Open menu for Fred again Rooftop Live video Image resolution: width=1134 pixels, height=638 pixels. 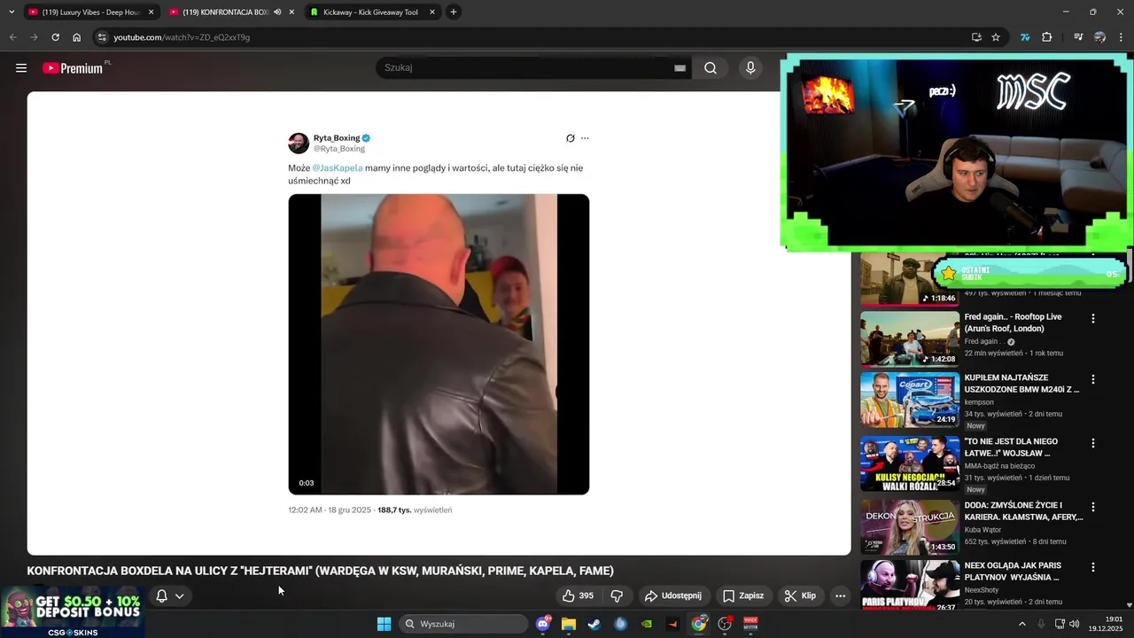tap(1093, 319)
